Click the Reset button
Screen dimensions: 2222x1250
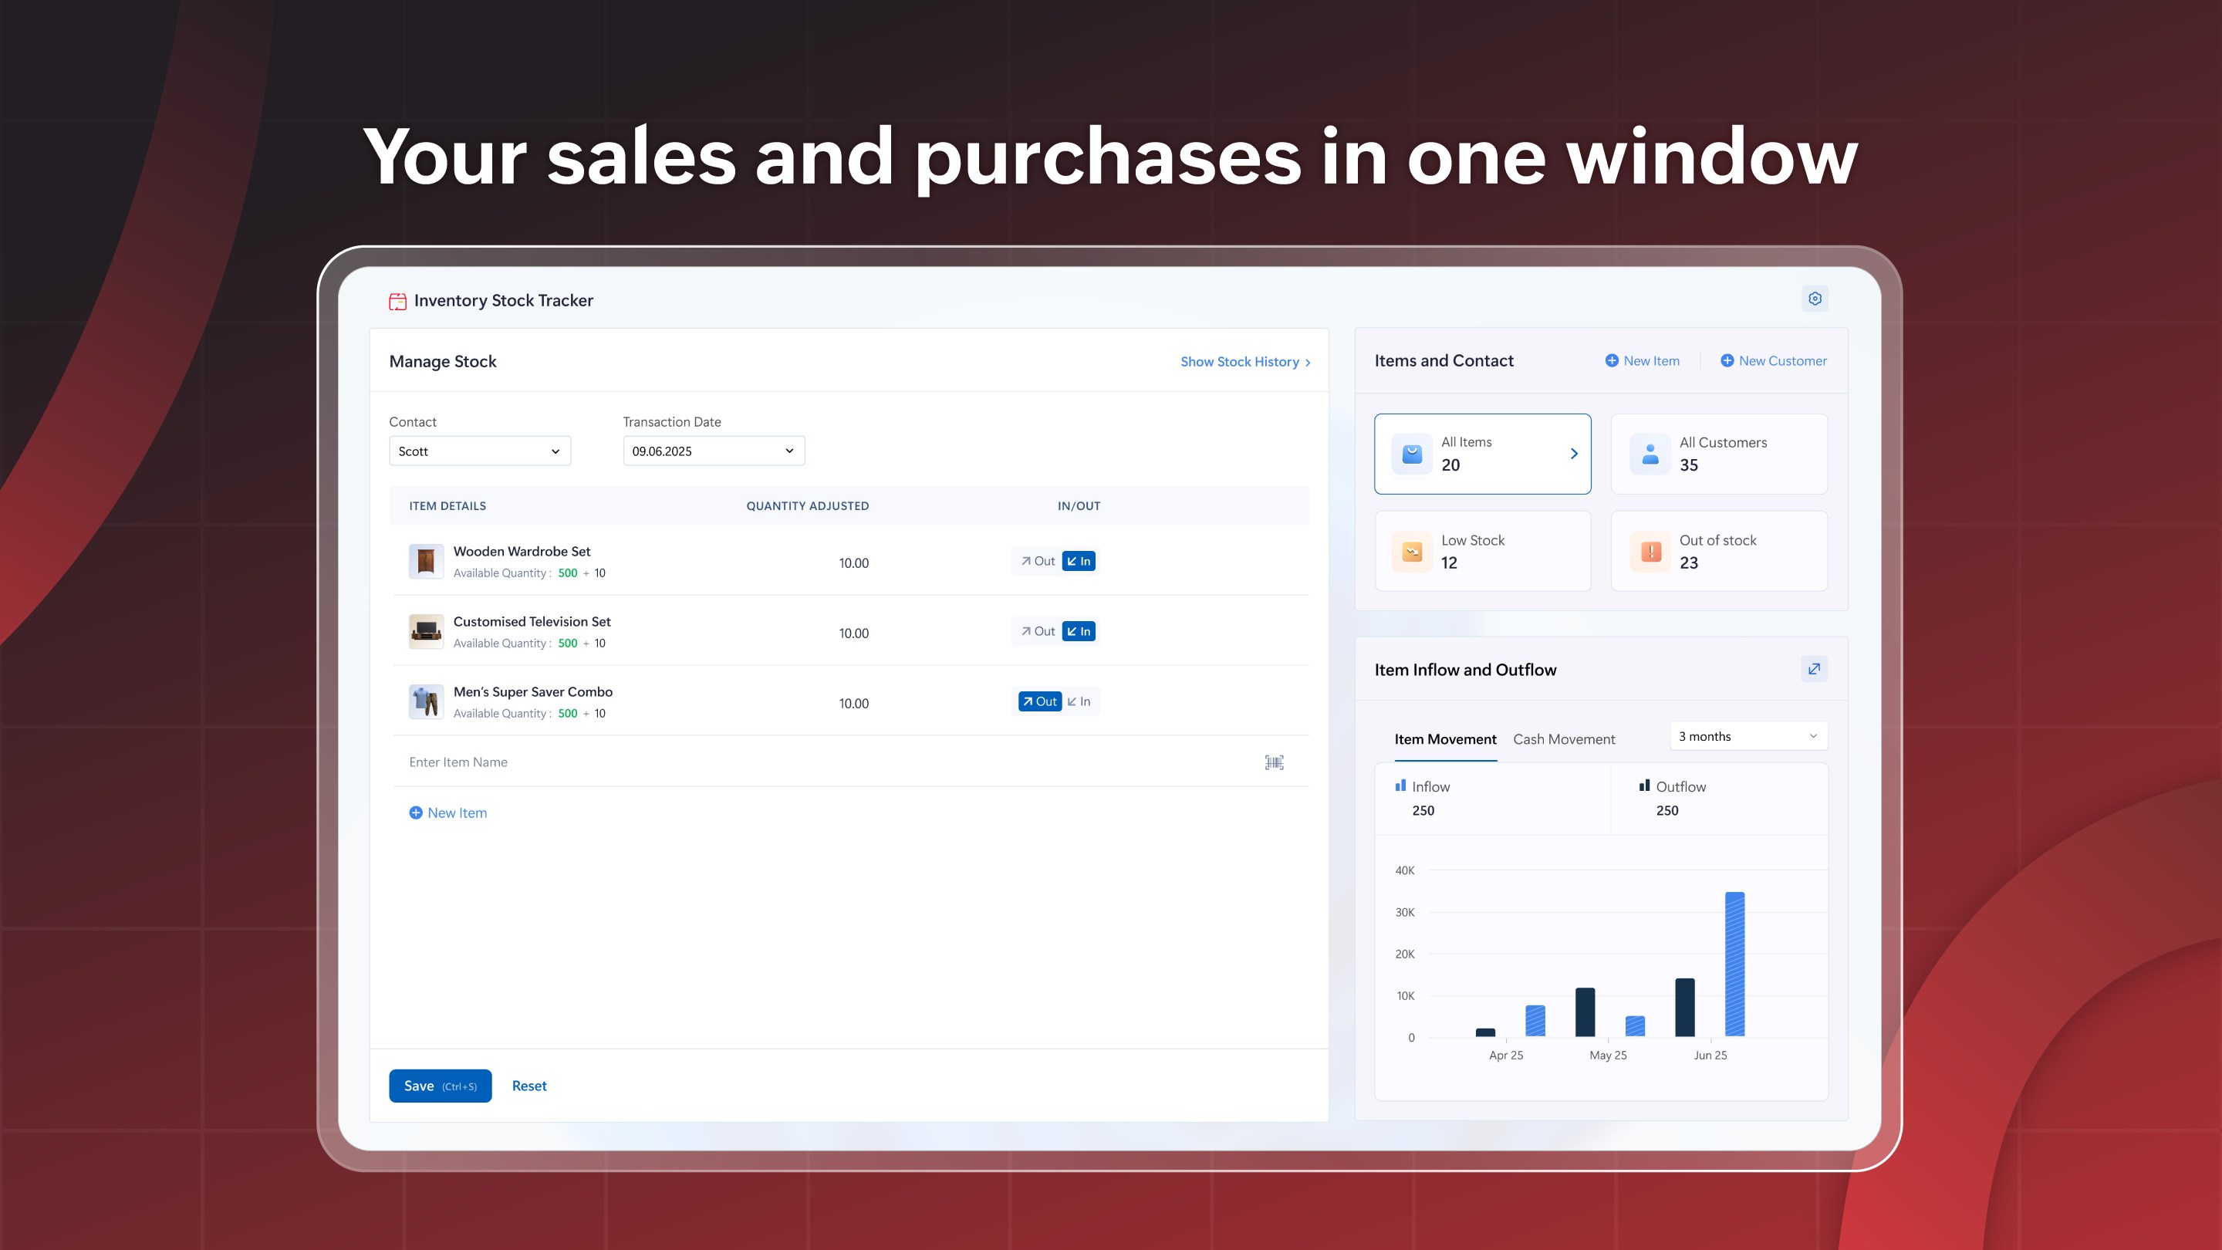click(528, 1086)
